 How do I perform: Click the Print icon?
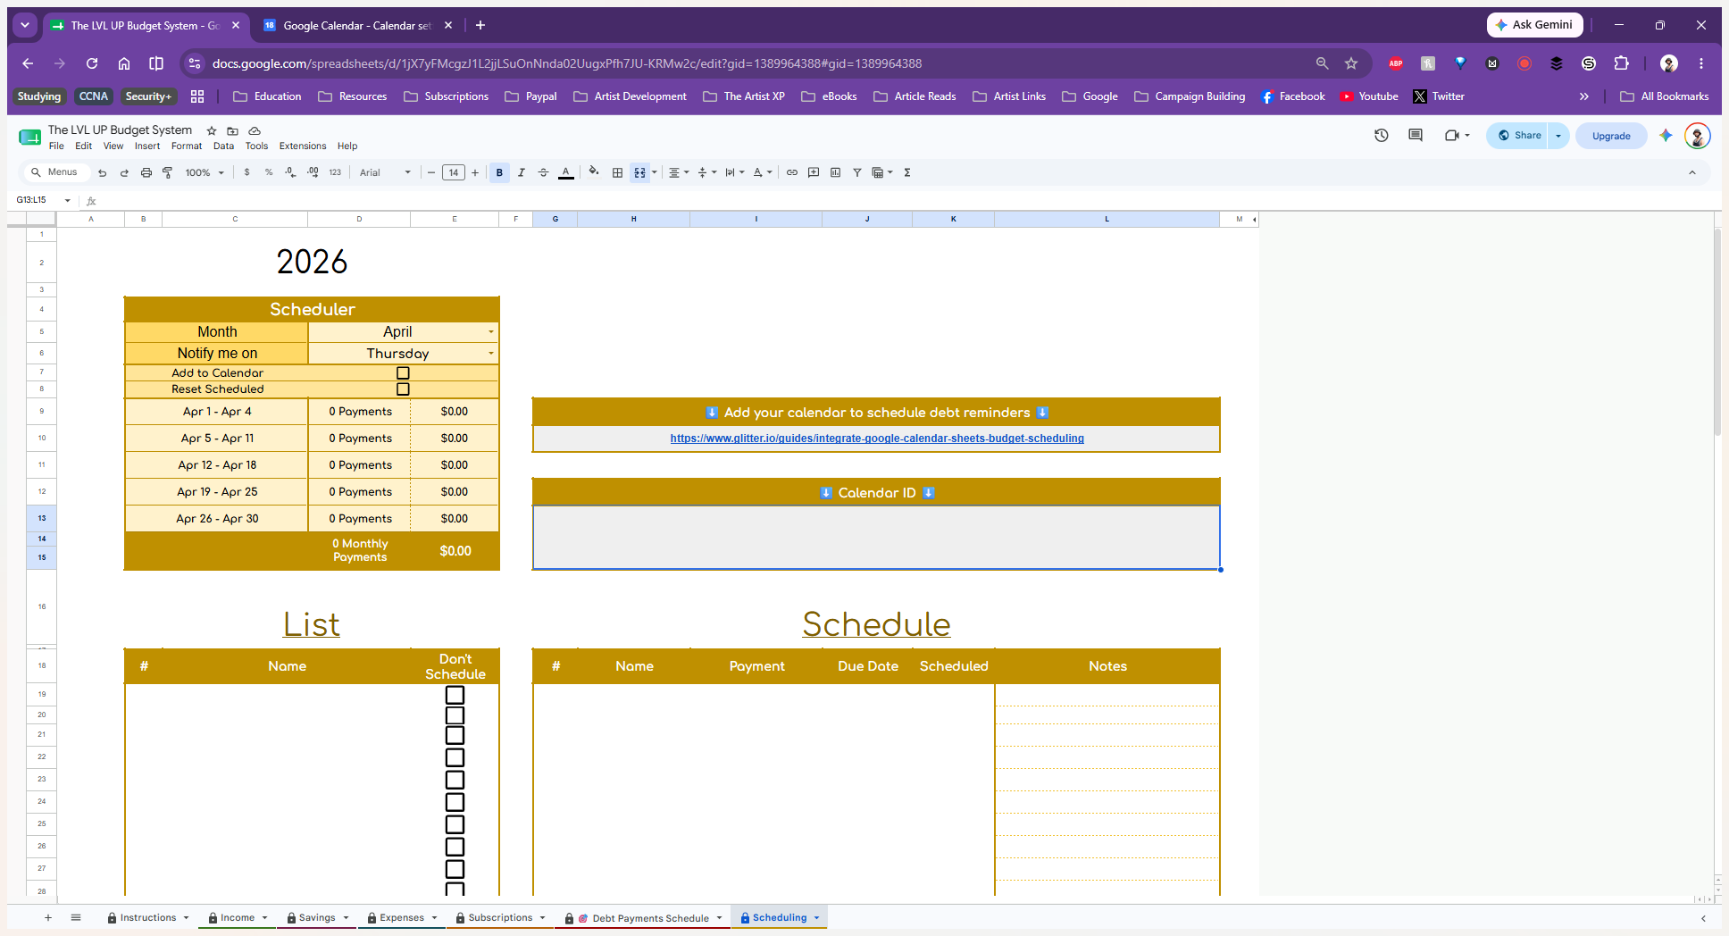pyautogui.click(x=146, y=172)
